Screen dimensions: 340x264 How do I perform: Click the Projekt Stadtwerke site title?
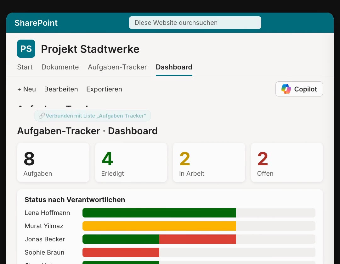click(x=90, y=49)
